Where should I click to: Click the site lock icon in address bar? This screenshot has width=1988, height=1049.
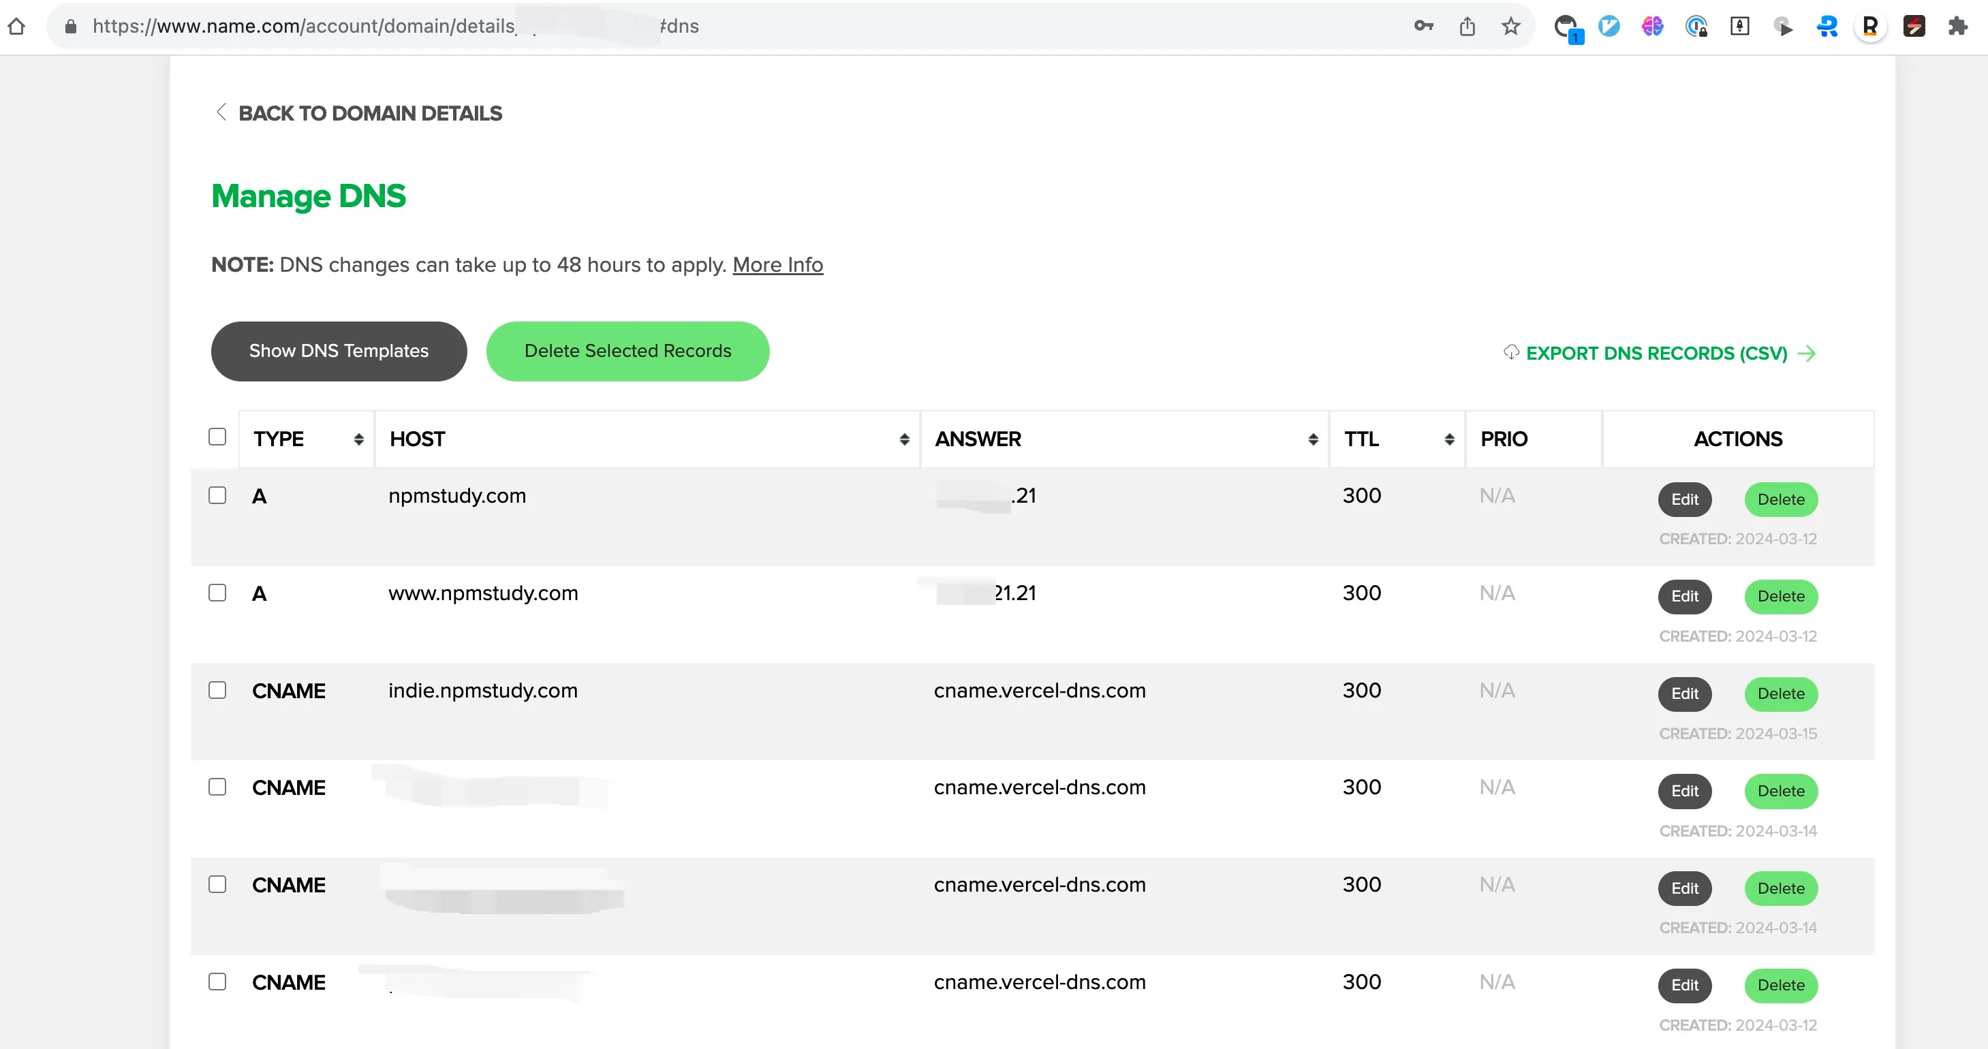coord(70,26)
